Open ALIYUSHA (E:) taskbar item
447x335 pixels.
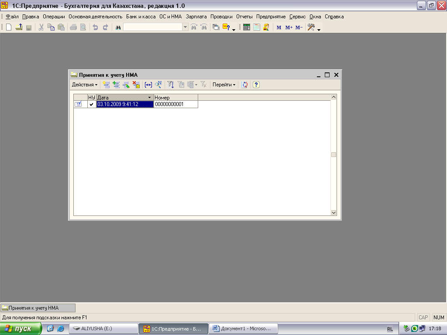click(104, 328)
